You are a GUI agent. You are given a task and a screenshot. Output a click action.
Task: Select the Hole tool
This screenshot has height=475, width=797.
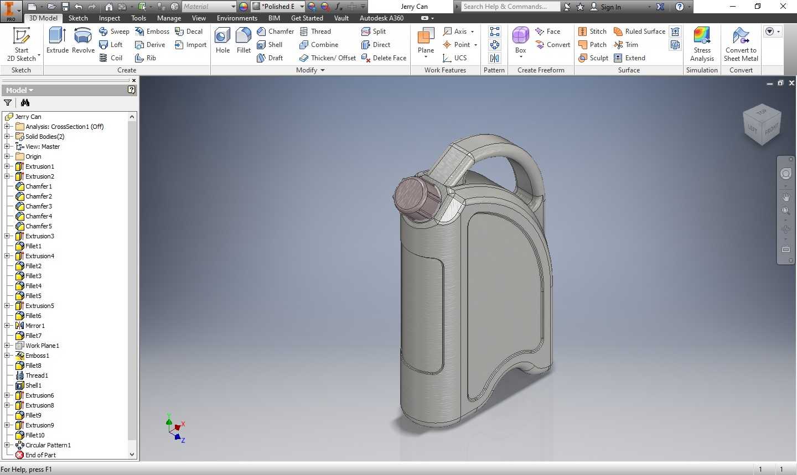click(x=222, y=41)
